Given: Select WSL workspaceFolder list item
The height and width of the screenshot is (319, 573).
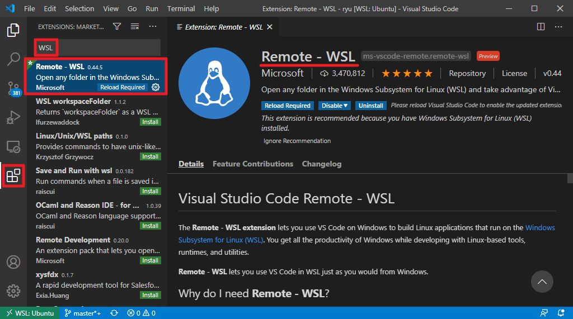Looking at the screenshot, I should tap(96, 111).
